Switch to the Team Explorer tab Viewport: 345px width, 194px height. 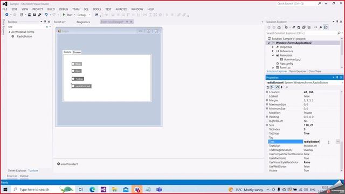298,71
